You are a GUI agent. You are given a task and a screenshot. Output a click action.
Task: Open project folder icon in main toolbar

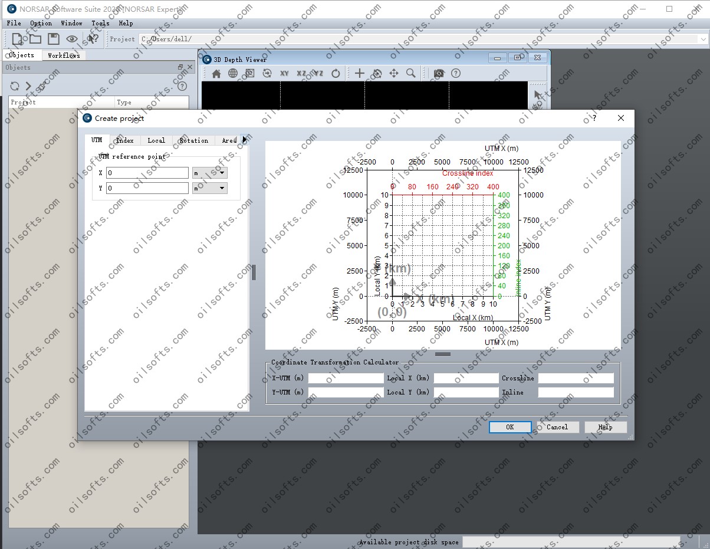pyautogui.click(x=35, y=39)
